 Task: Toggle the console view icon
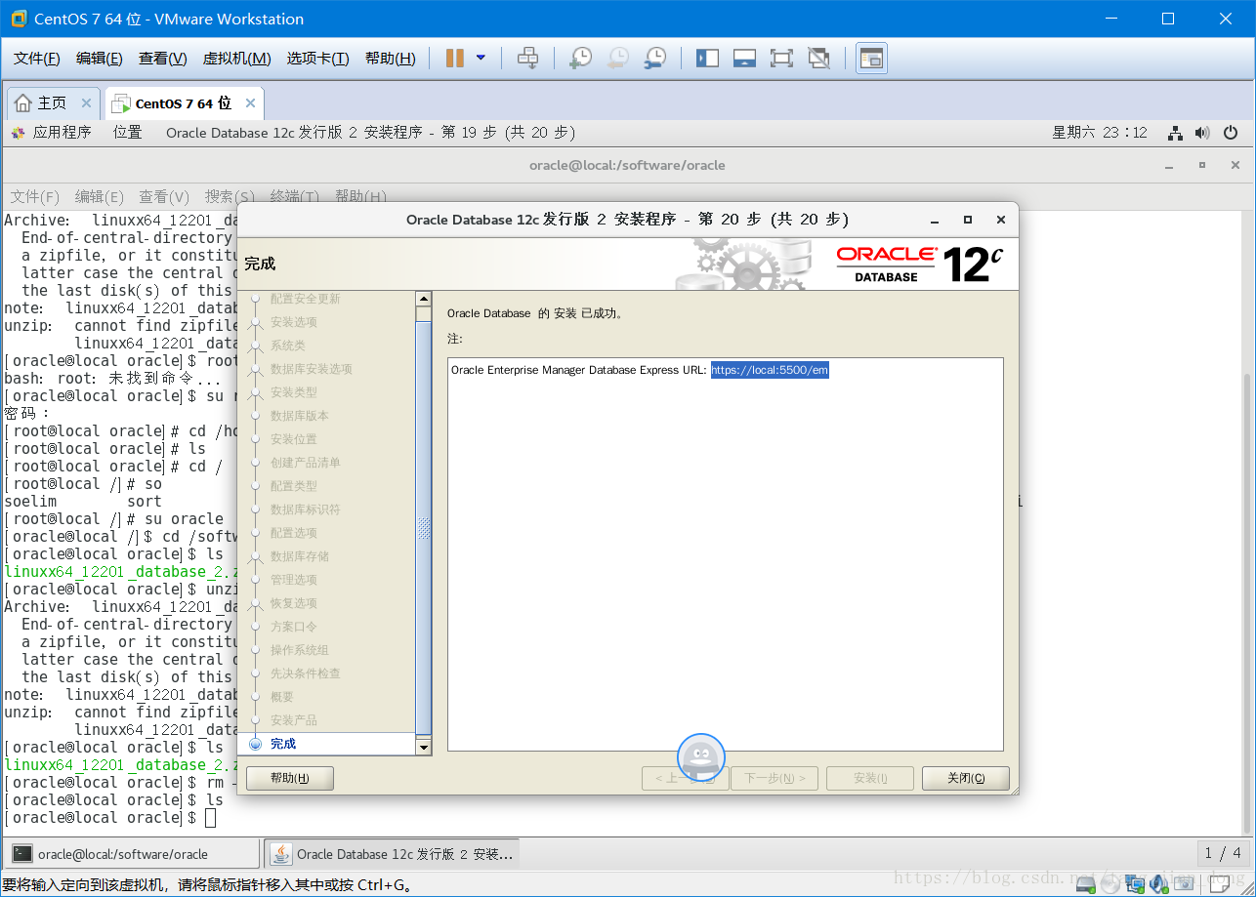tap(871, 59)
